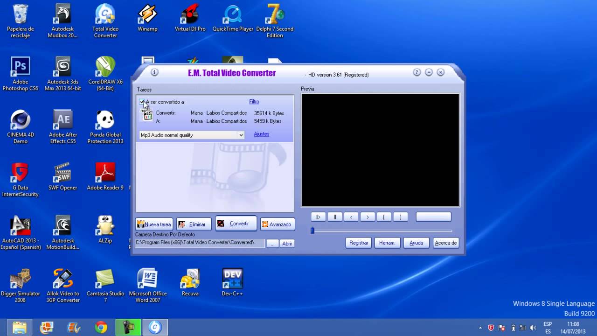
Task: Uncheck the 'A ser convertido a' checkbox
Action: [142, 102]
